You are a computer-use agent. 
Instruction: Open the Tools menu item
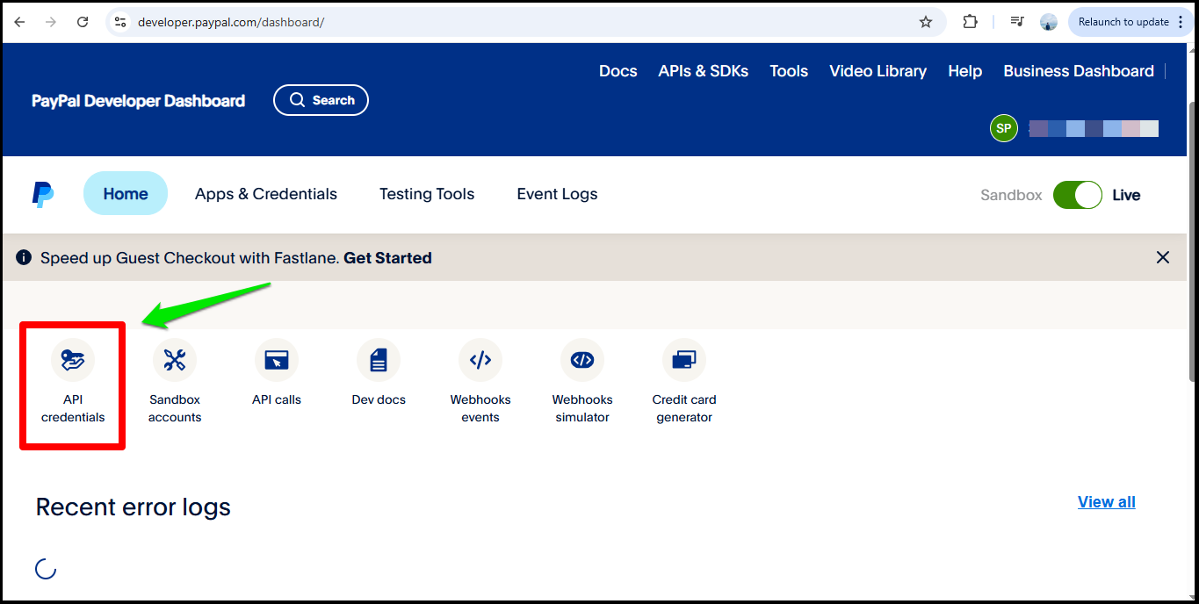(789, 71)
